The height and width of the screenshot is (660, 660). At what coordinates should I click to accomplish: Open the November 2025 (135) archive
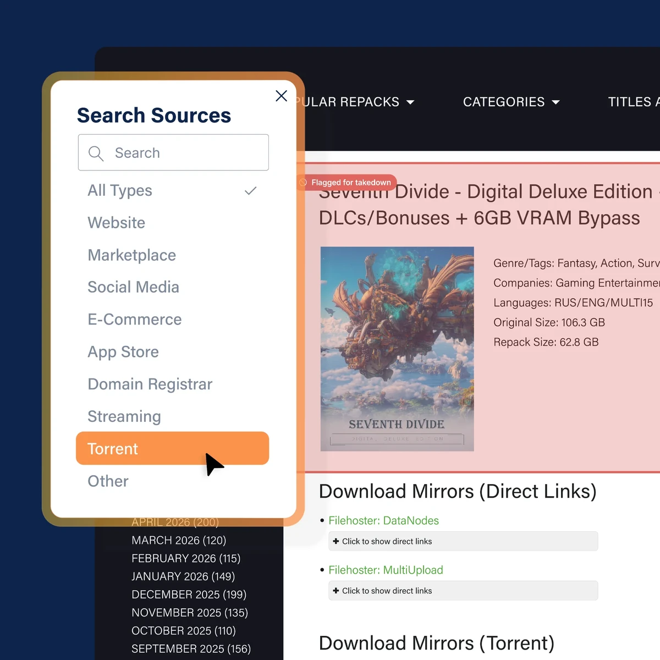pyautogui.click(x=190, y=613)
